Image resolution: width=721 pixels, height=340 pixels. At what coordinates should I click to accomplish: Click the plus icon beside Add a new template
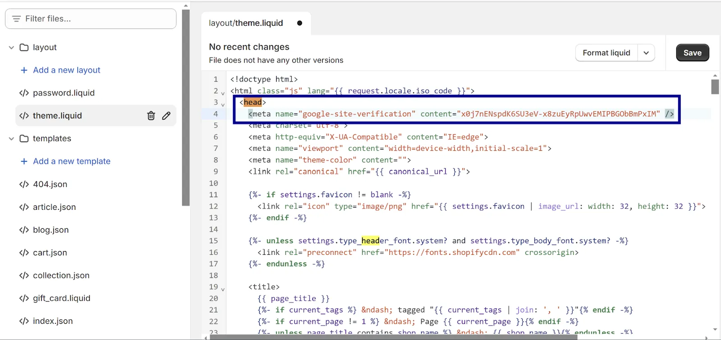24,161
